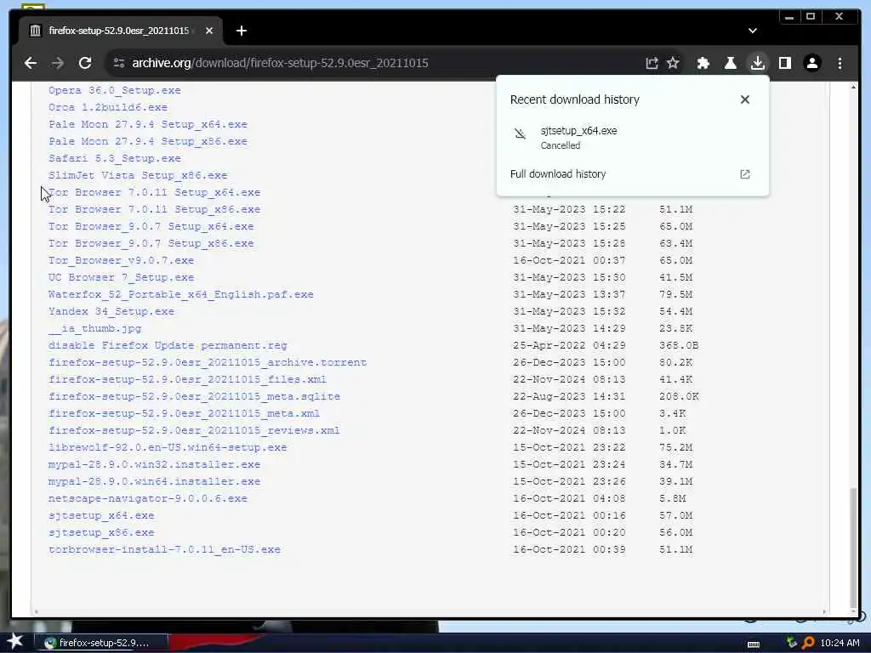The image size is (871, 653).
Task: Click the taskbar clock 10:24 AM
Action: tap(840, 643)
